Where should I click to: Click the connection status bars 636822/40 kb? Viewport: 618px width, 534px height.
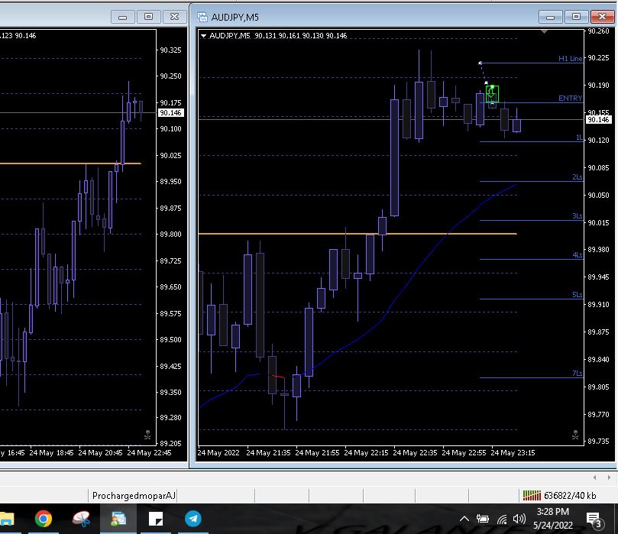[x=559, y=495]
